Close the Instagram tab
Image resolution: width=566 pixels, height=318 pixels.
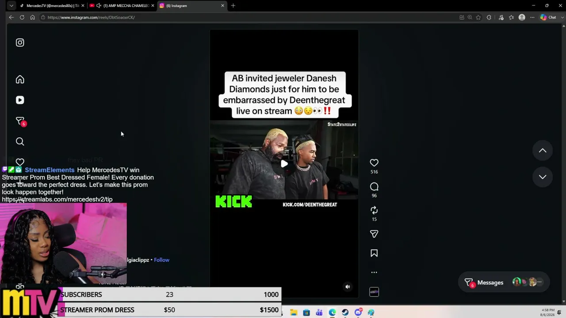tap(222, 6)
